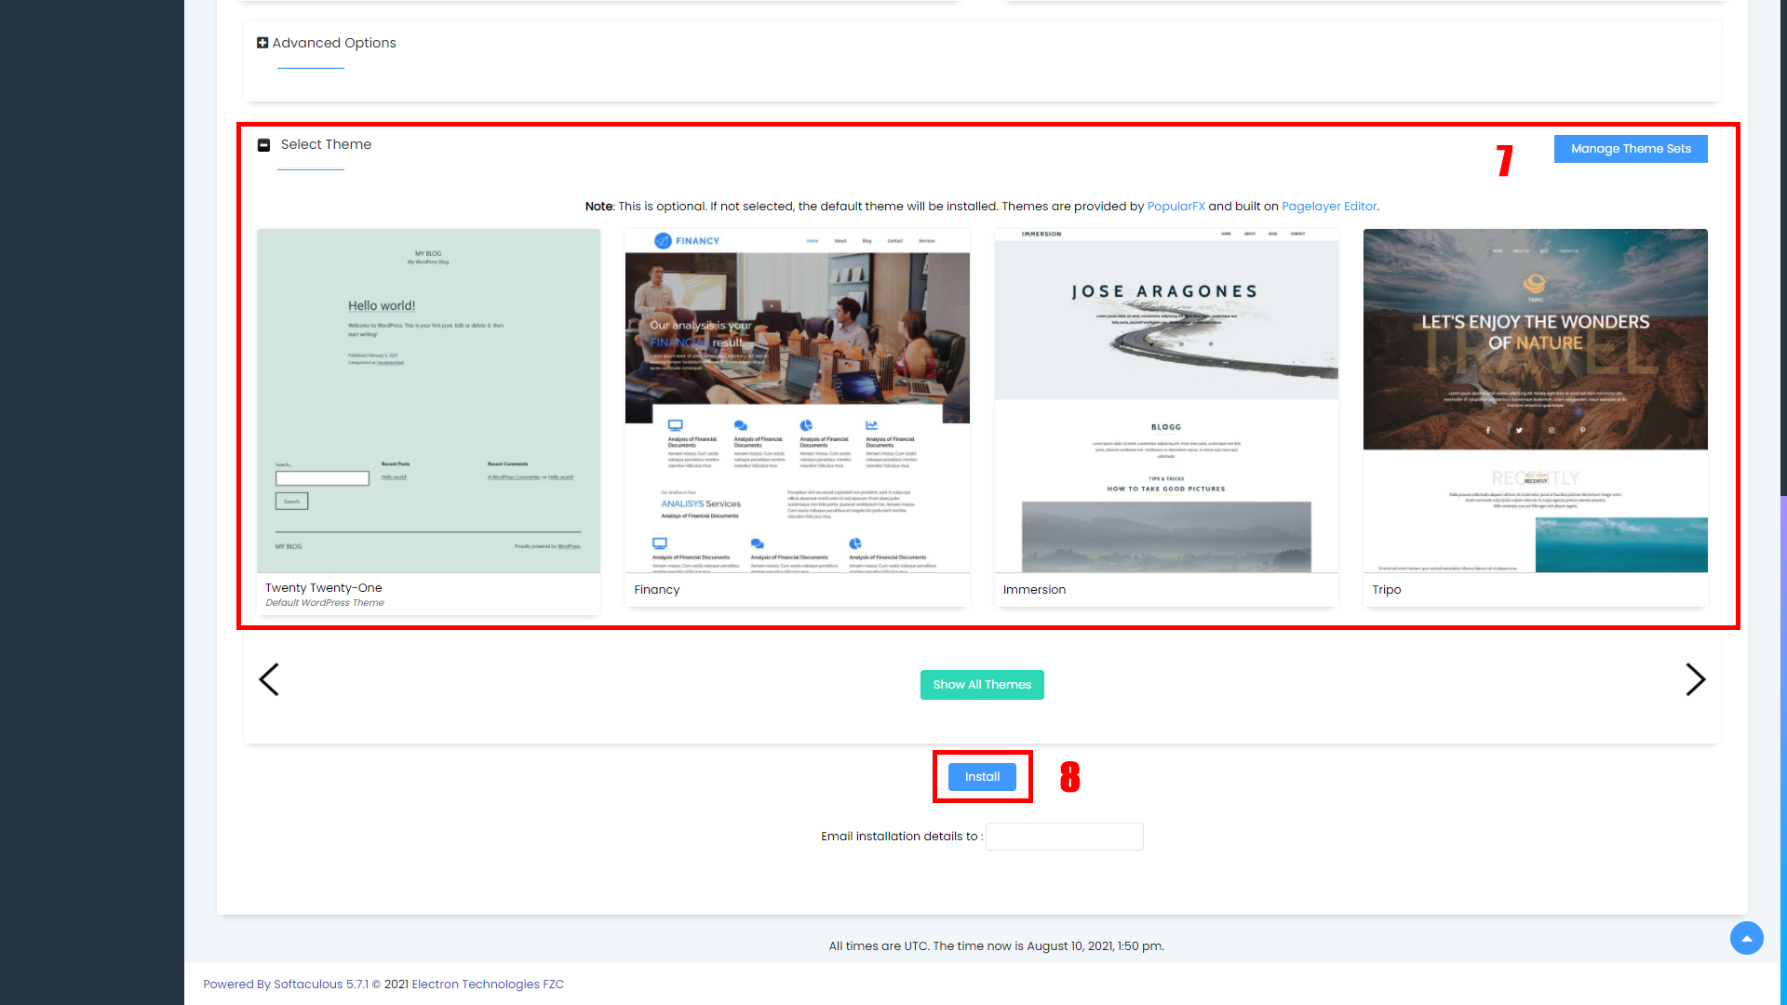Screen dimensions: 1787x1005
Task: Click Twenty Twenty-One theme name label
Action: tap(324, 588)
